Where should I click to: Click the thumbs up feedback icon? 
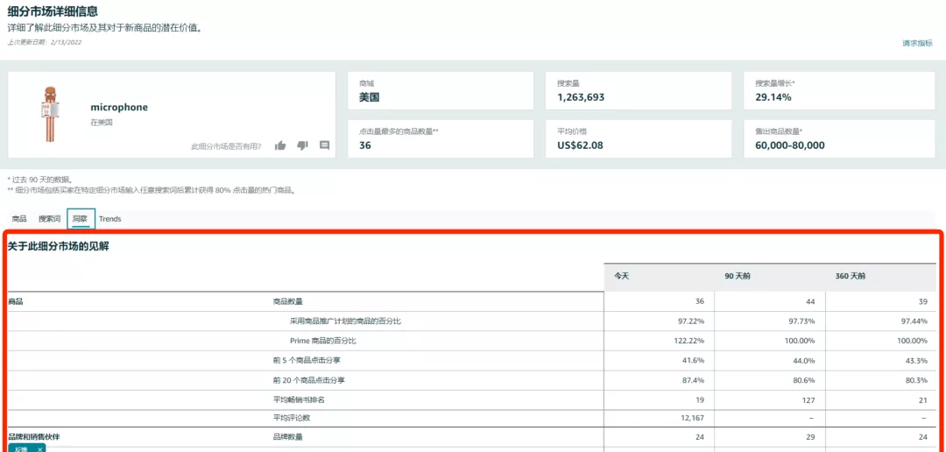point(280,145)
